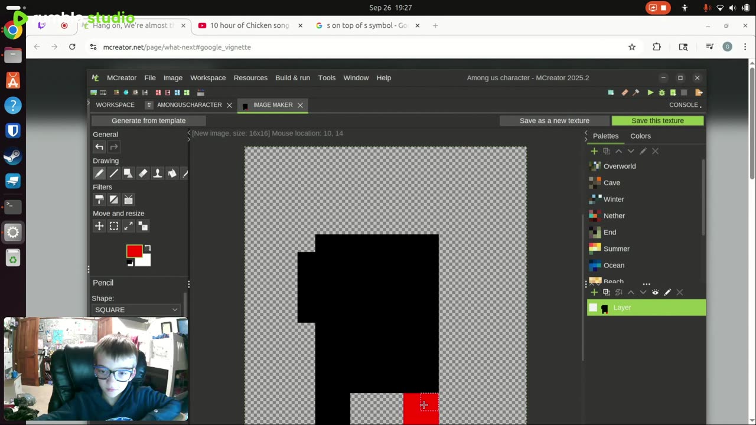This screenshot has width=756, height=425.
Task: Select the Pencil drawing tool
Action: [99, 174]
